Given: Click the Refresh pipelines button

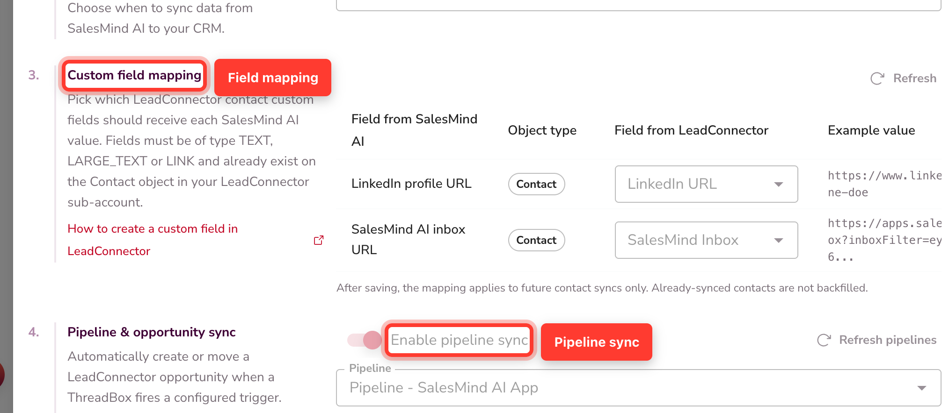Looking at the screenshot, I should pyautogui.click(x=876, y=340).
